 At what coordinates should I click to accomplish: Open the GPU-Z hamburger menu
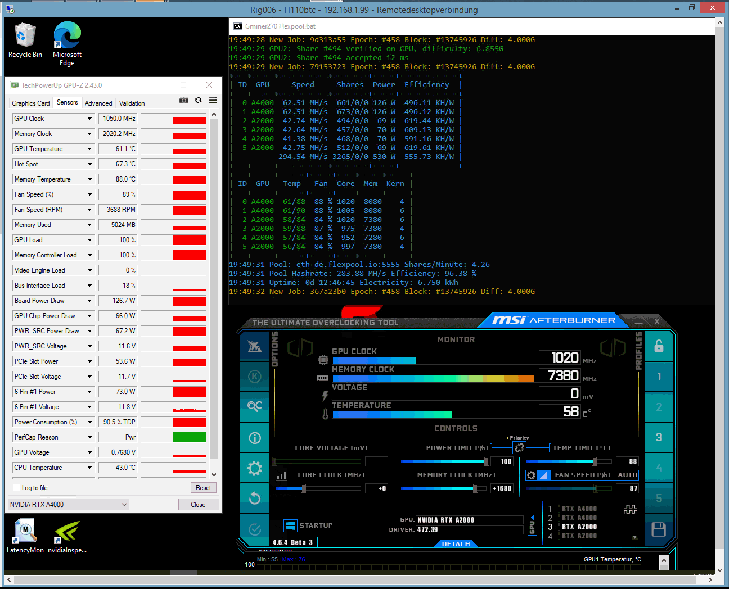point(213,100)
